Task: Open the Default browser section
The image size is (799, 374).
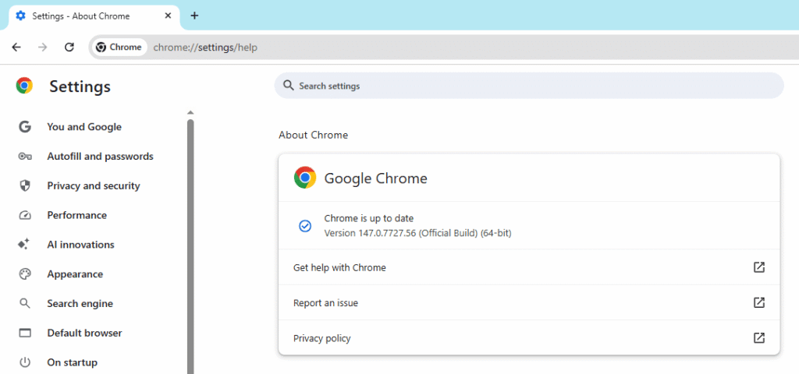Action: 84,333
